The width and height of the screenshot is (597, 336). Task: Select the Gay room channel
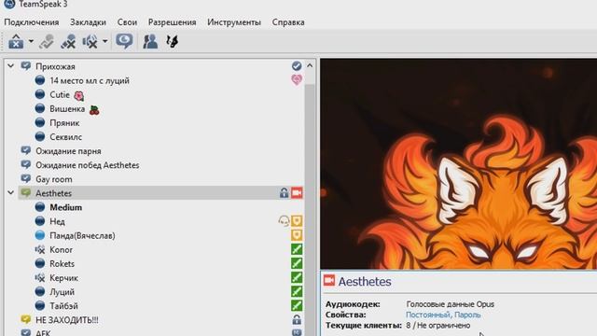pos(54,179)
